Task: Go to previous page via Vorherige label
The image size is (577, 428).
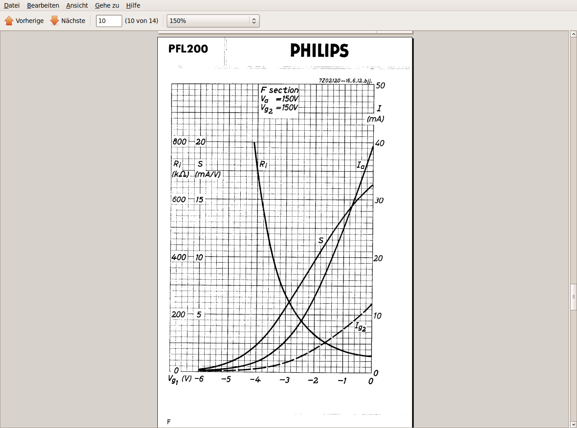Action: [30, 21]
